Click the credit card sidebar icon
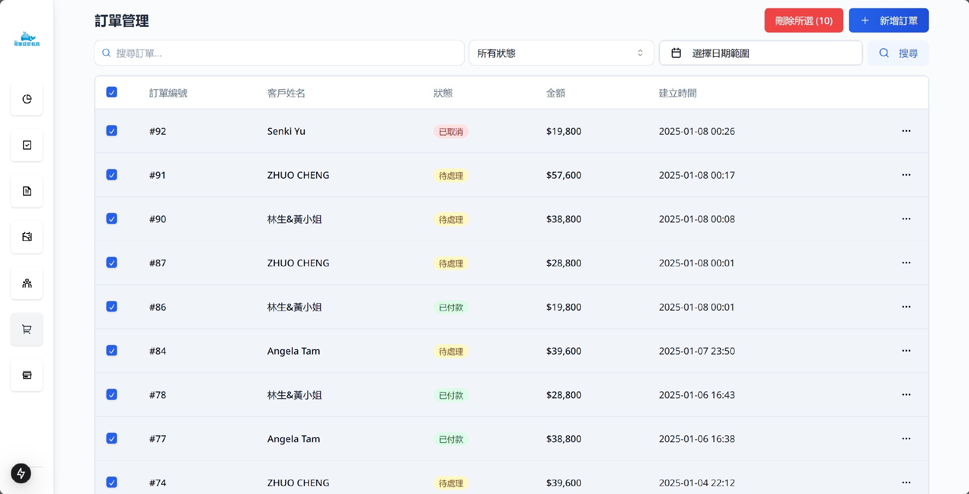 [27, 375]
